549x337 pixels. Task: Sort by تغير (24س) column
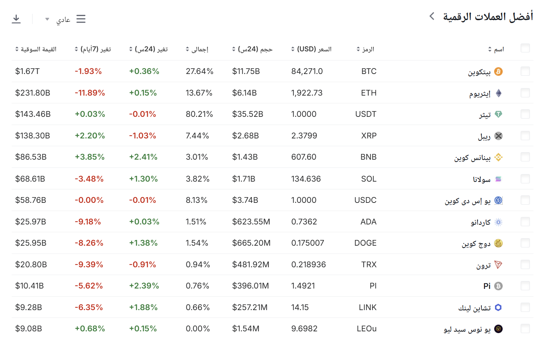coord(148,49)
